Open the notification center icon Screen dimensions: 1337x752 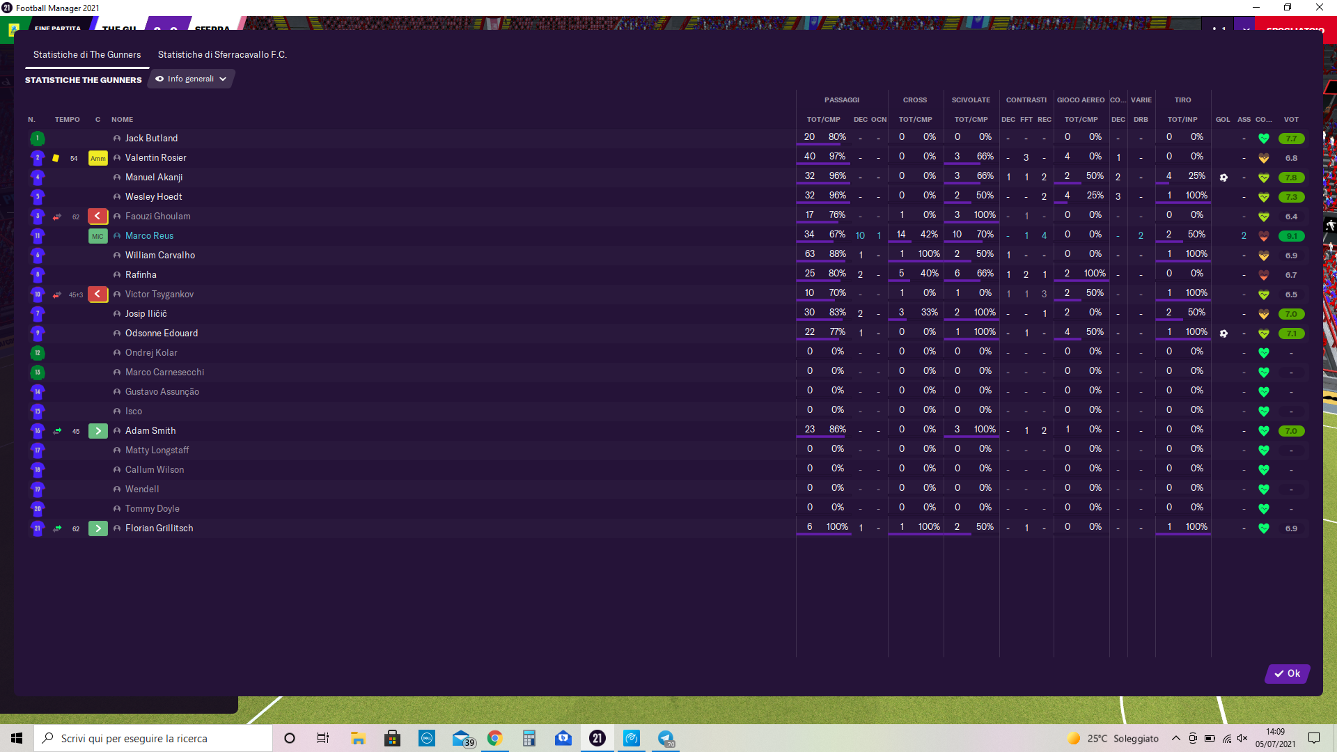[1314, 738]
